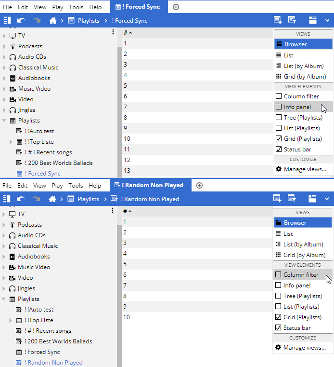Uncheck the Status bar checkbox in the top window

coord(279,150)
